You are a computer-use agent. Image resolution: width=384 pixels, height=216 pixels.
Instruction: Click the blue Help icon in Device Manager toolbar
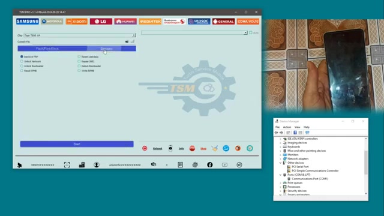(x=295, y=133)
